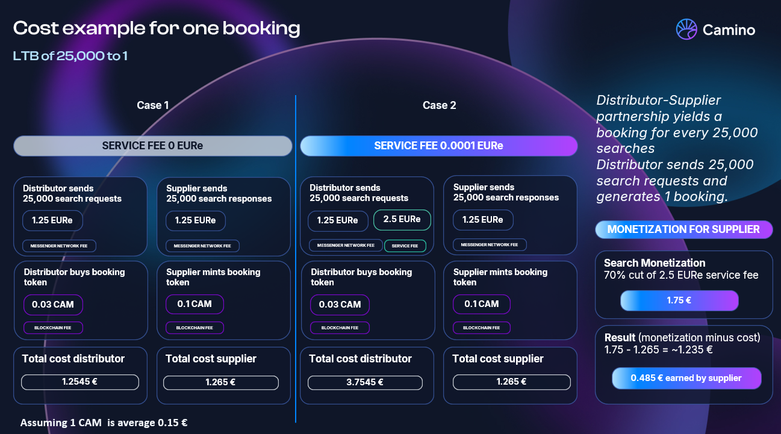Click the green-outlined "2.5 EURe" pill
The image size is (781, 434).
[x=402, y=220]
